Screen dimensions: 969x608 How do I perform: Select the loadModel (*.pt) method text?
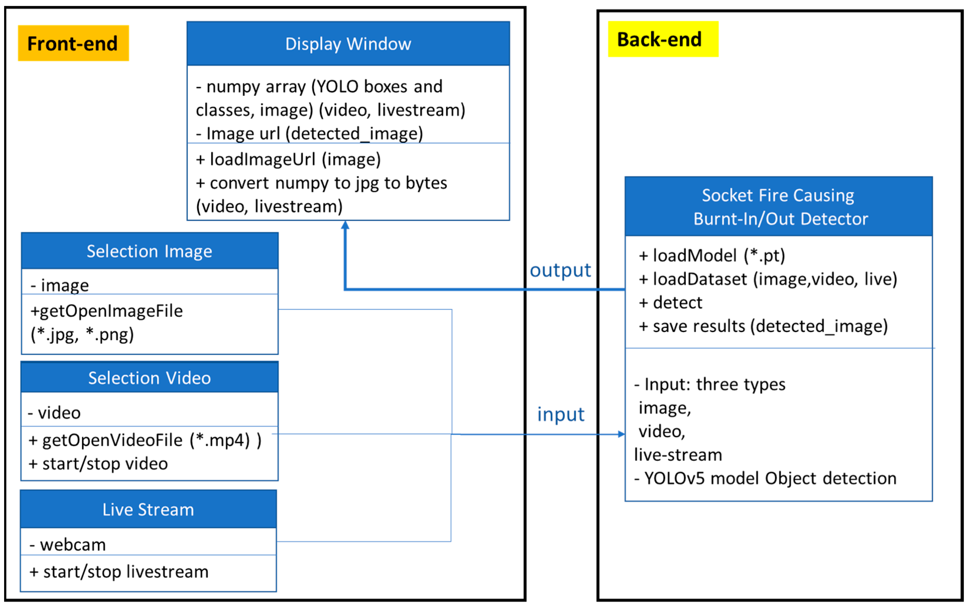click(x=712, y=255)
